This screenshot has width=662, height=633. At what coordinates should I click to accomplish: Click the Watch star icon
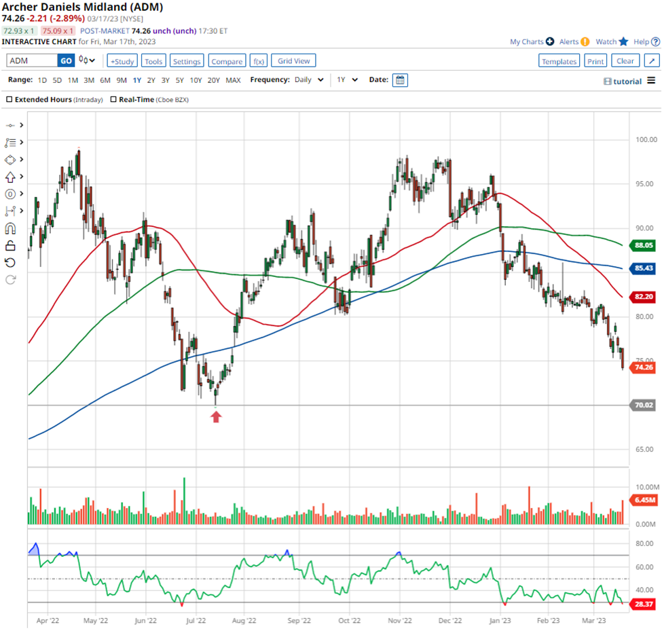point(623,41)
